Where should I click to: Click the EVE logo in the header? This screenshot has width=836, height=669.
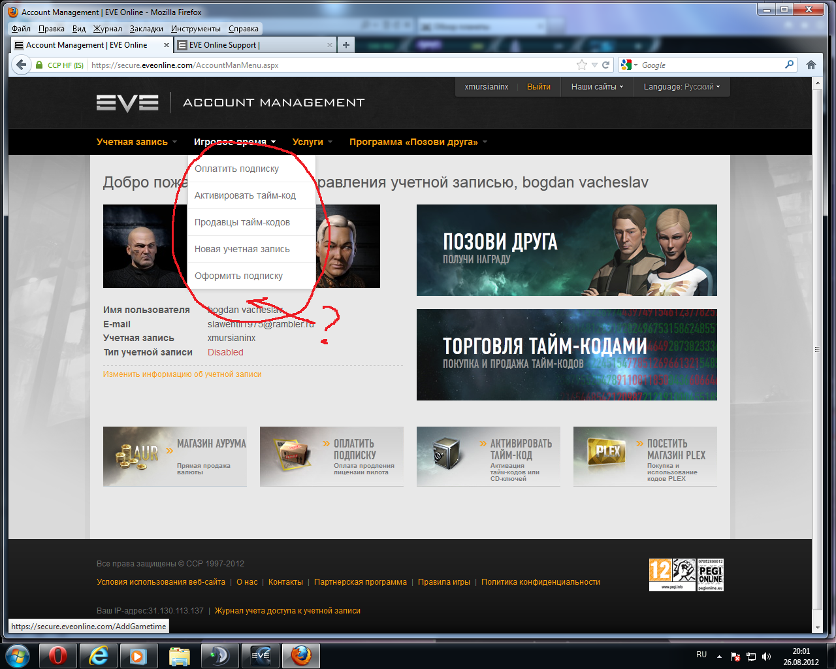coord(127,103)
